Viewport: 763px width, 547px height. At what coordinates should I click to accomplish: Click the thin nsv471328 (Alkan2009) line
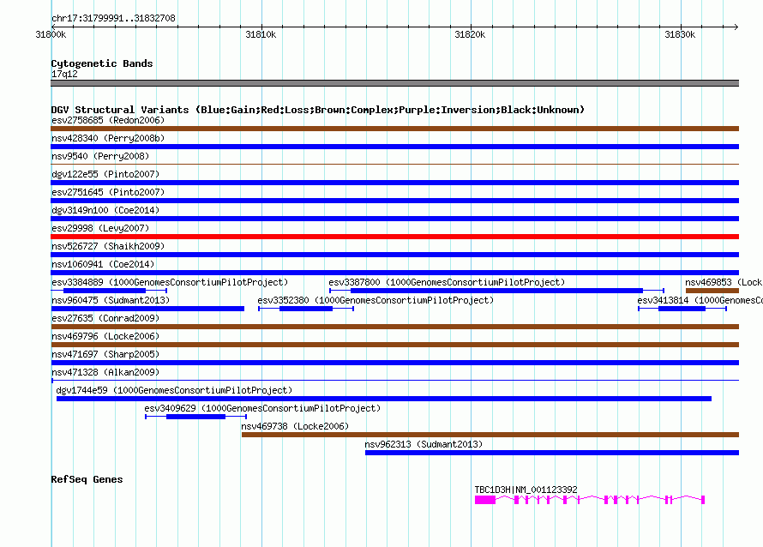point(394,380)
